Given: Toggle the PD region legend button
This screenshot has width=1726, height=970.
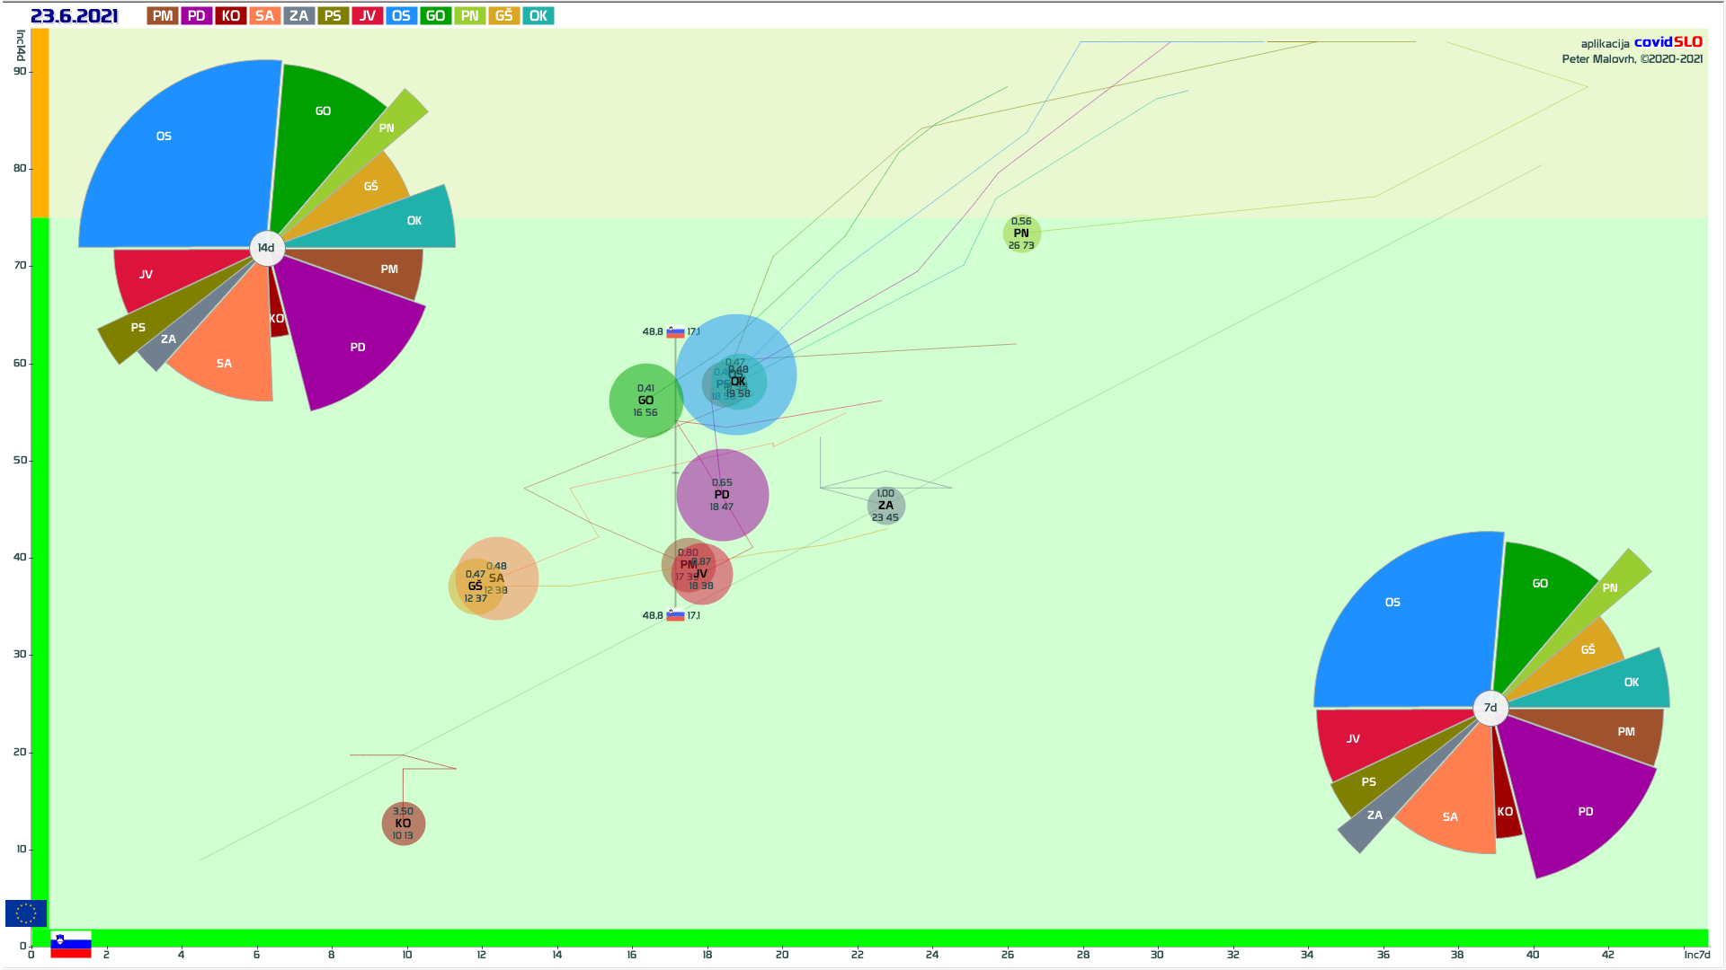Looking at the screenshot, I should point(196,15).
